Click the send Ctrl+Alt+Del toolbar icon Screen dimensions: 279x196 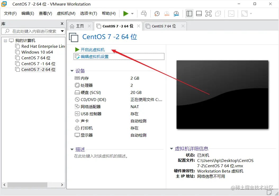(x=144, y=13)
